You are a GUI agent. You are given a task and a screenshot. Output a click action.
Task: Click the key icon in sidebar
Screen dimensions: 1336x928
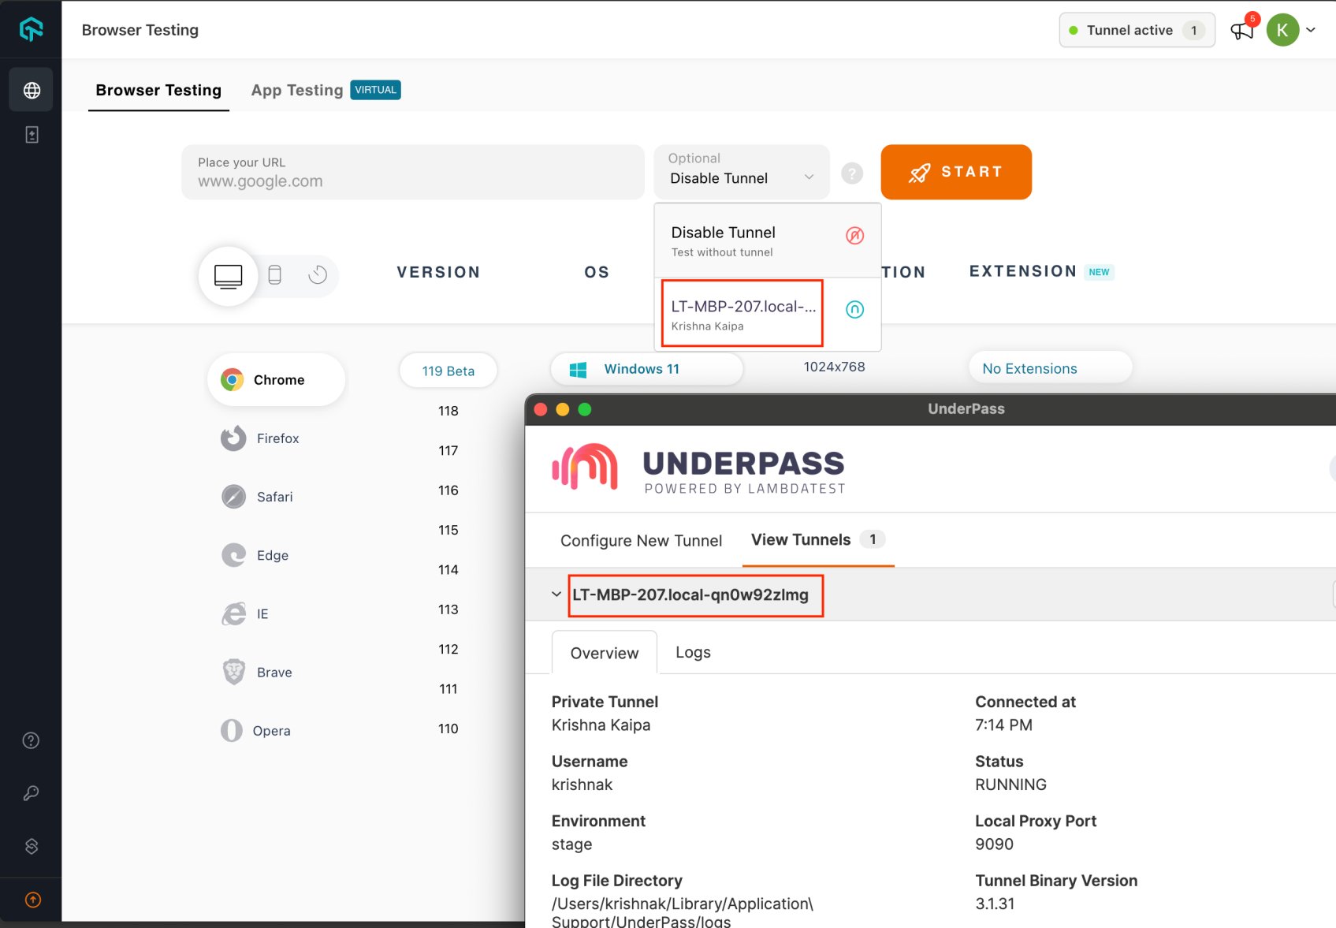pyautogui.click(x=32, y=793)
